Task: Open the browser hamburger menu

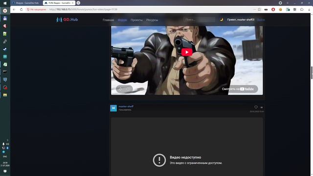Action: coord(288,3)
